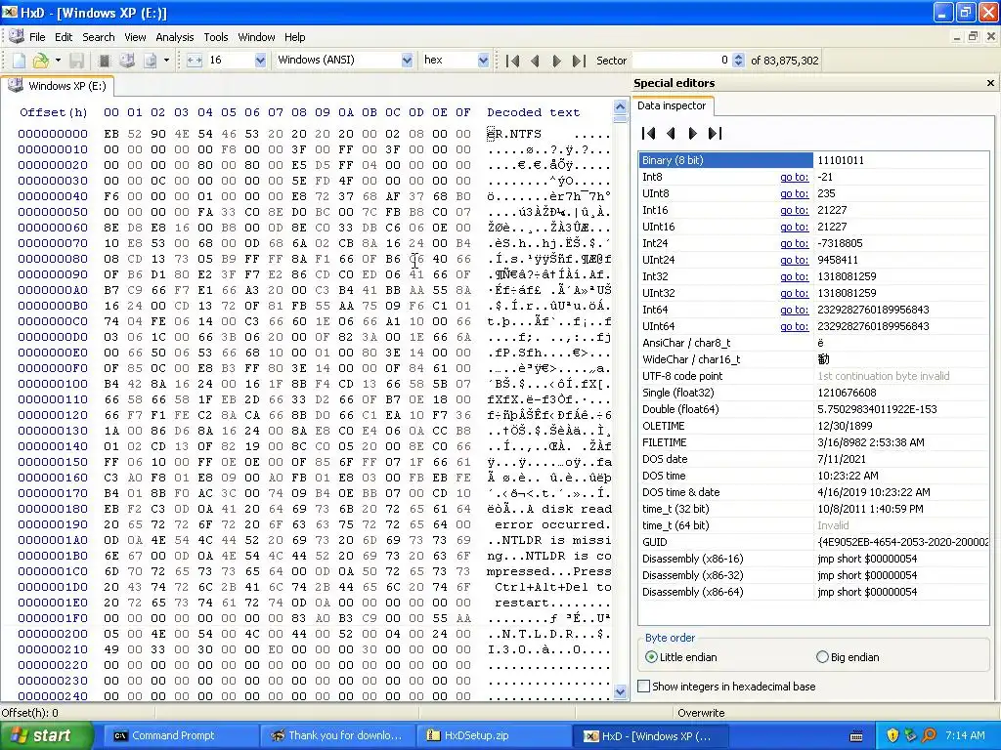Go to next sector in toolbar

coord(556,61)
